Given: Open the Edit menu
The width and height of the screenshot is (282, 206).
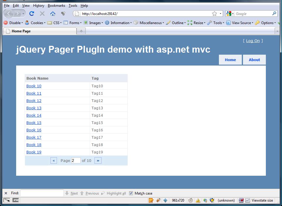Looking at the screenshot, I should (x=16, y=6).
